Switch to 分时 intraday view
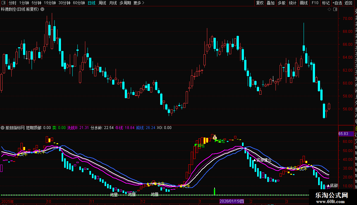357x205 pixels. pos(12,3)
